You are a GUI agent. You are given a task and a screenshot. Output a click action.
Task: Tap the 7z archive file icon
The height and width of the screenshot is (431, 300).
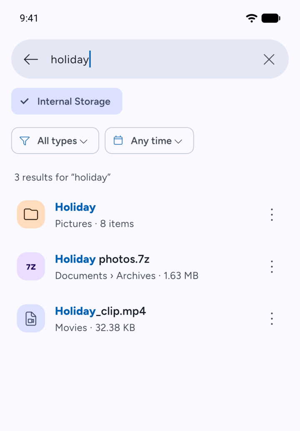31,267
